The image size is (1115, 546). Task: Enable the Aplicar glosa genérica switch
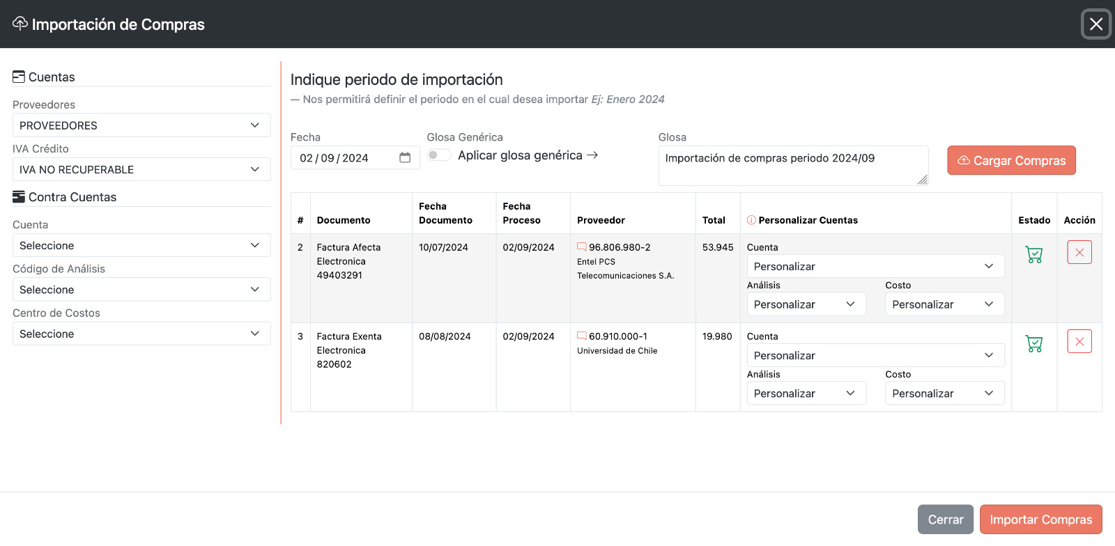439,155
